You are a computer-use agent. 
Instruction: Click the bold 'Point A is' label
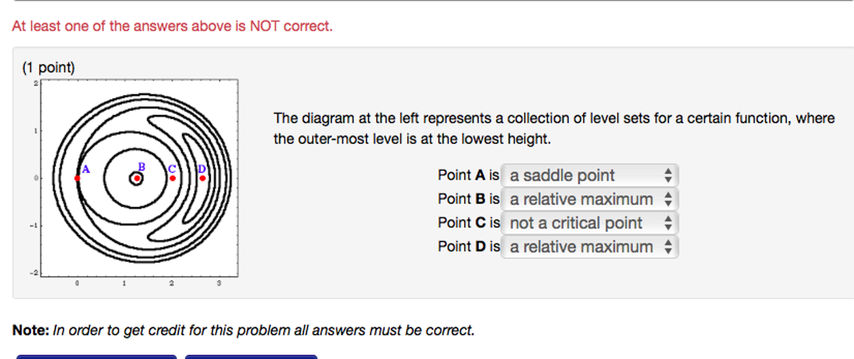click(468, 175)
